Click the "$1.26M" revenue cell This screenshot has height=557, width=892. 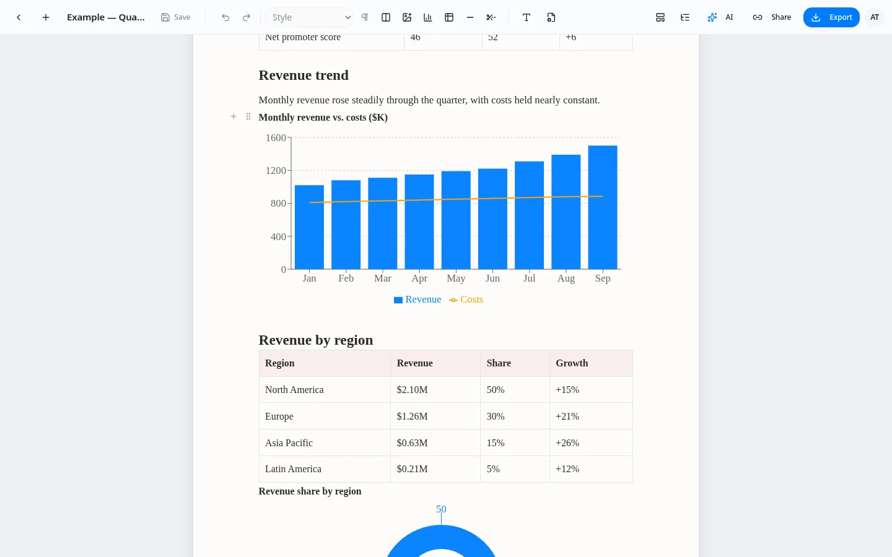[435, 417]
